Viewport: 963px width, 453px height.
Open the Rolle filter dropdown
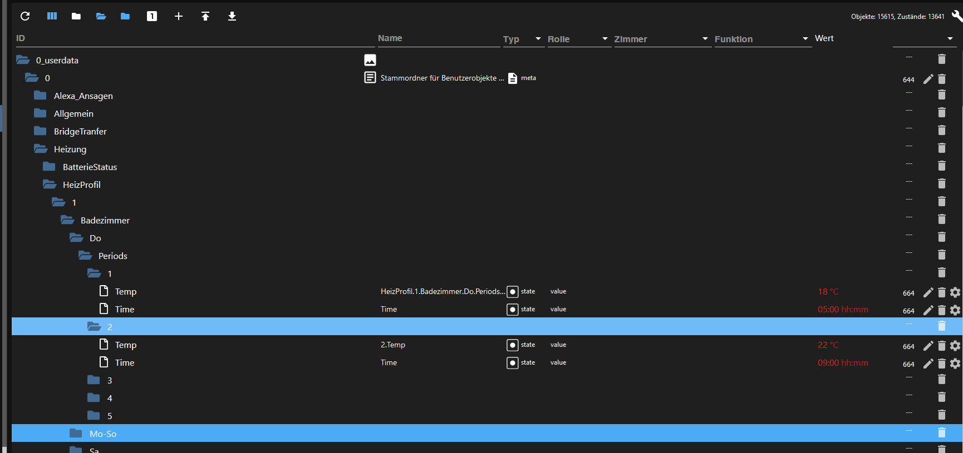click(x=605, y=39)
